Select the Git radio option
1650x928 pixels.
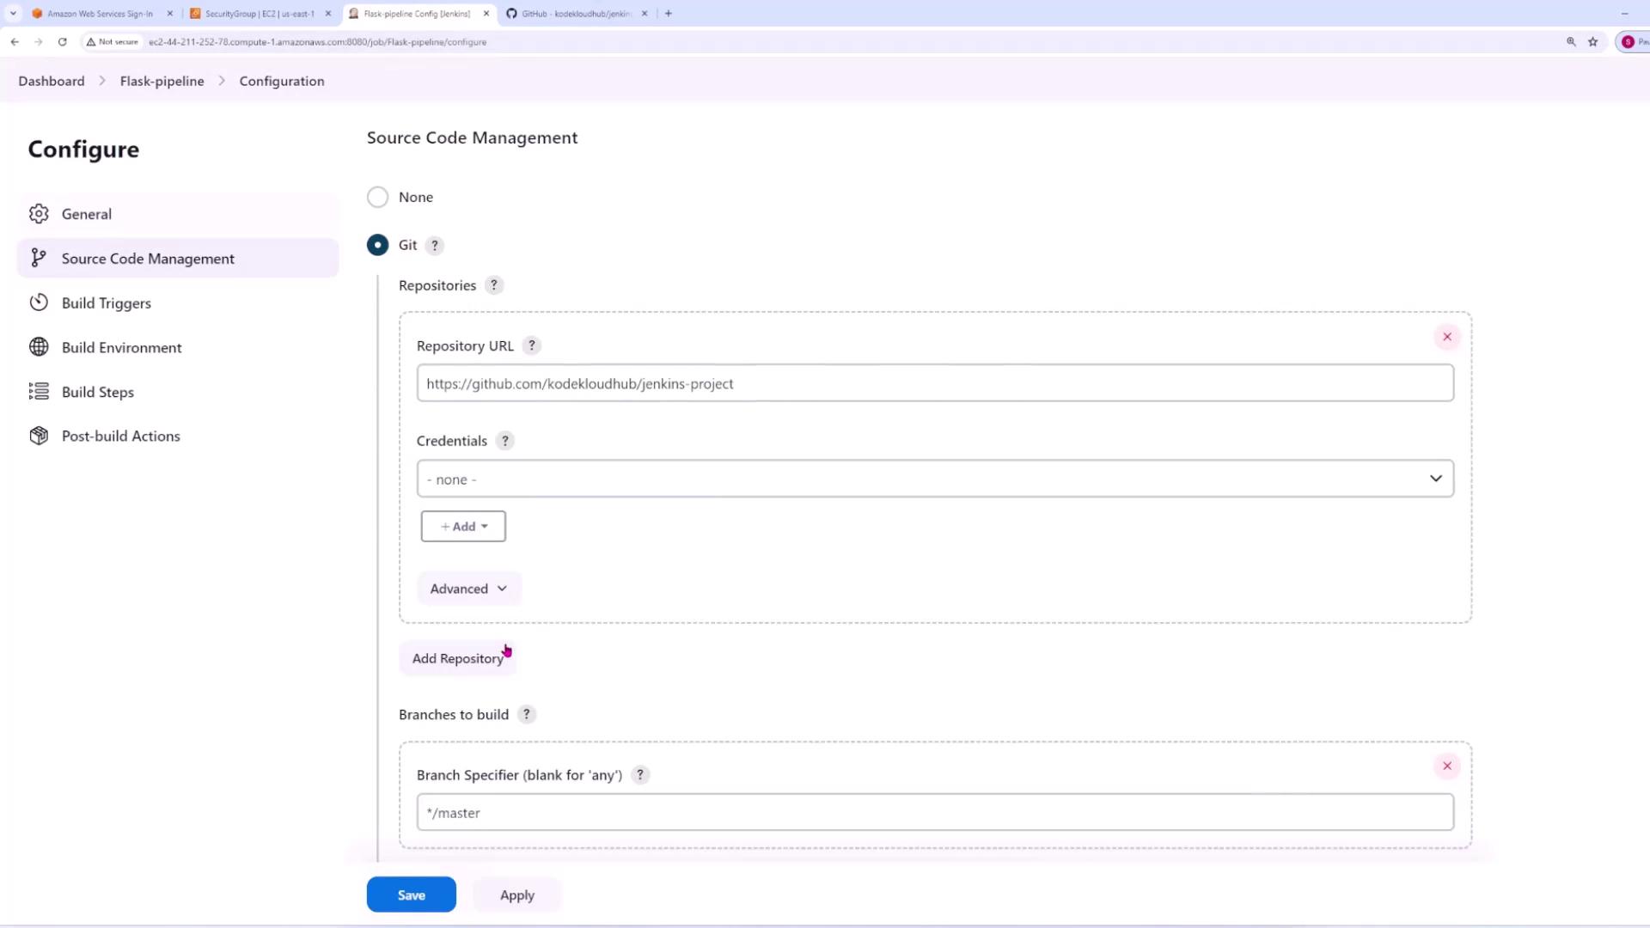(377, 245)
